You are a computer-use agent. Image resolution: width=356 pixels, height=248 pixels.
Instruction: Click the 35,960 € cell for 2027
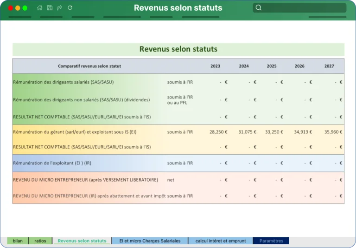(x=333, y=132)
